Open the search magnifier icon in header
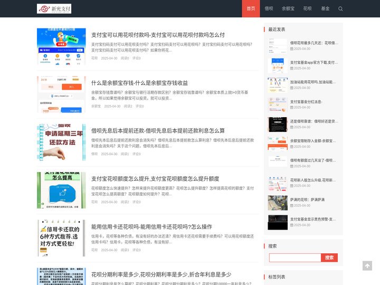 [x=340, y=9]
